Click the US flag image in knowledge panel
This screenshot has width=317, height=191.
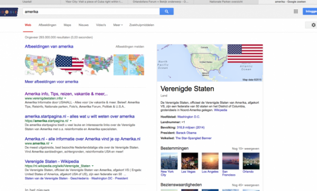245,53
